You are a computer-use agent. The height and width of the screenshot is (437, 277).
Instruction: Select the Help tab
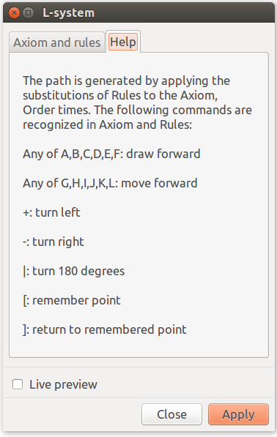pyautogui.click(x=123, y=42)
